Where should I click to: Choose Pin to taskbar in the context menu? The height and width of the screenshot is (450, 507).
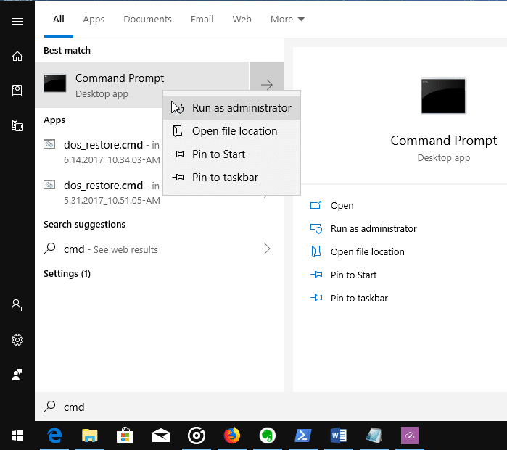coord(232,178)
